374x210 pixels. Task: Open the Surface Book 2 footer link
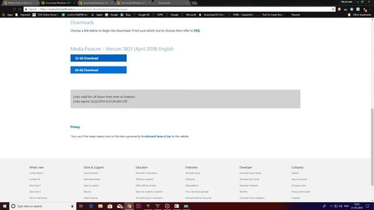click(36, 173)
